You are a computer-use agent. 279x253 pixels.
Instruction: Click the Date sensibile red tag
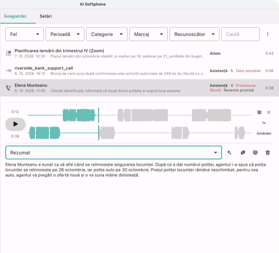tap(248, 71)
